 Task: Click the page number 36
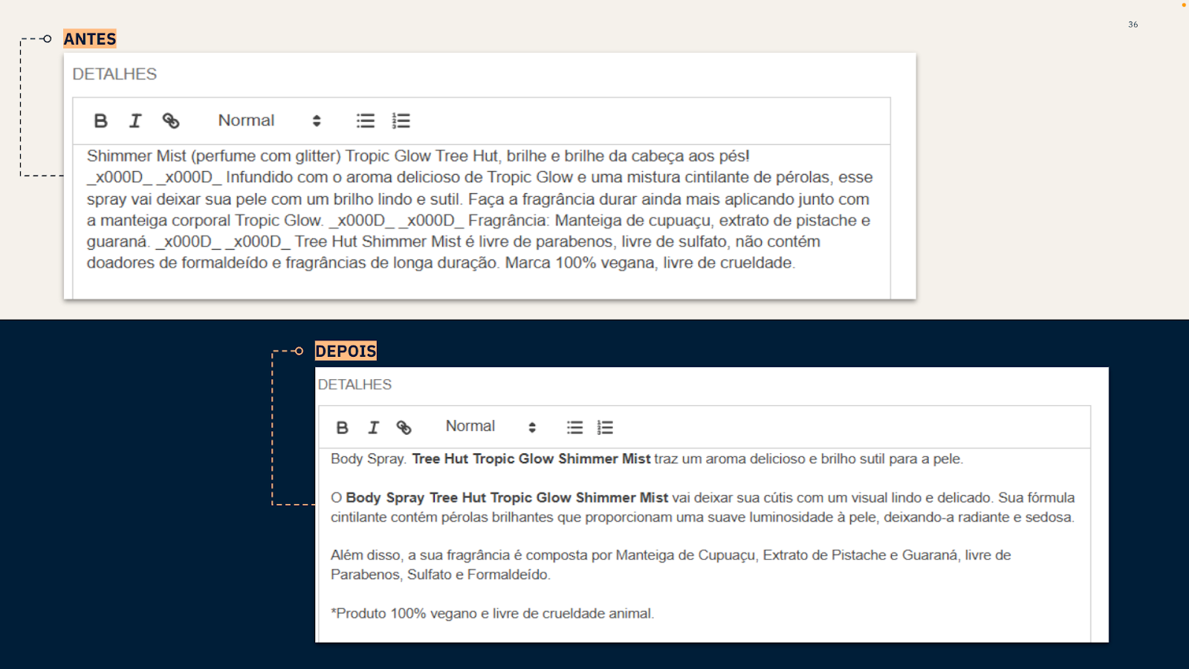coord(1133,25)
